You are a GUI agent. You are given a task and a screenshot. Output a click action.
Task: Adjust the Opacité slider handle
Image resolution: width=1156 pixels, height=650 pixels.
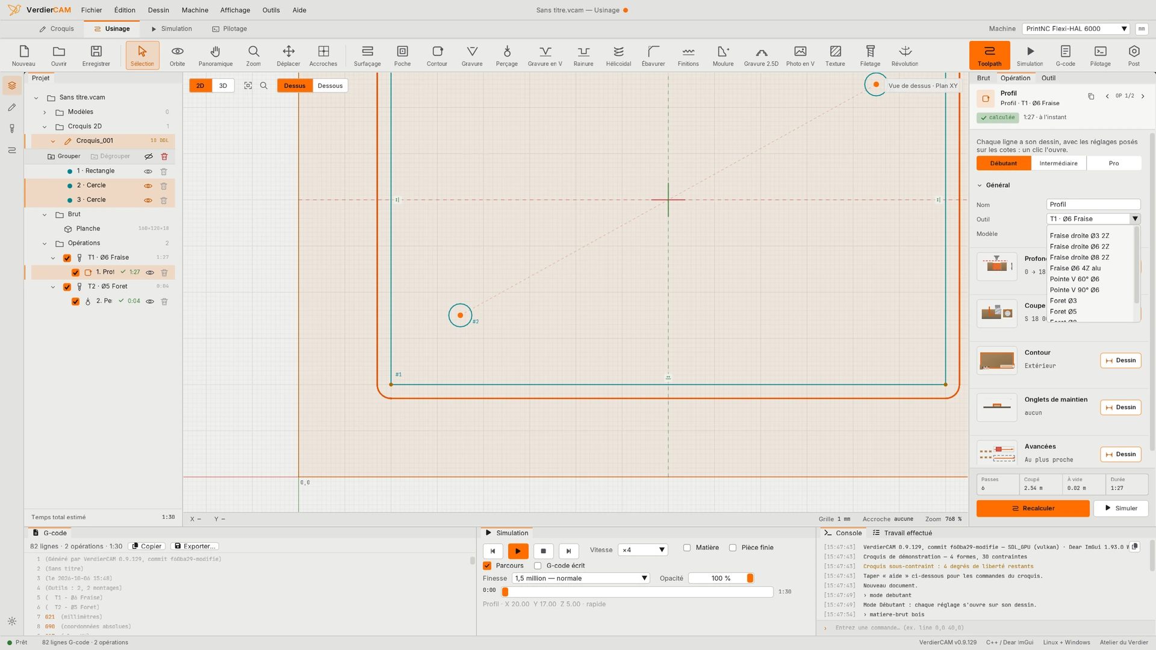(x=750, y=578)
